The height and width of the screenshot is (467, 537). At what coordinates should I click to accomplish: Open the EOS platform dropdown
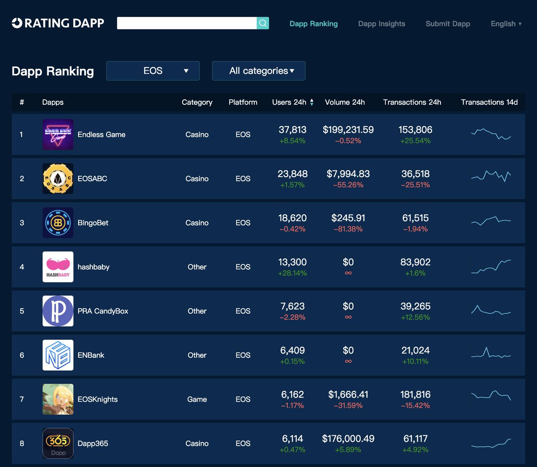153,71
